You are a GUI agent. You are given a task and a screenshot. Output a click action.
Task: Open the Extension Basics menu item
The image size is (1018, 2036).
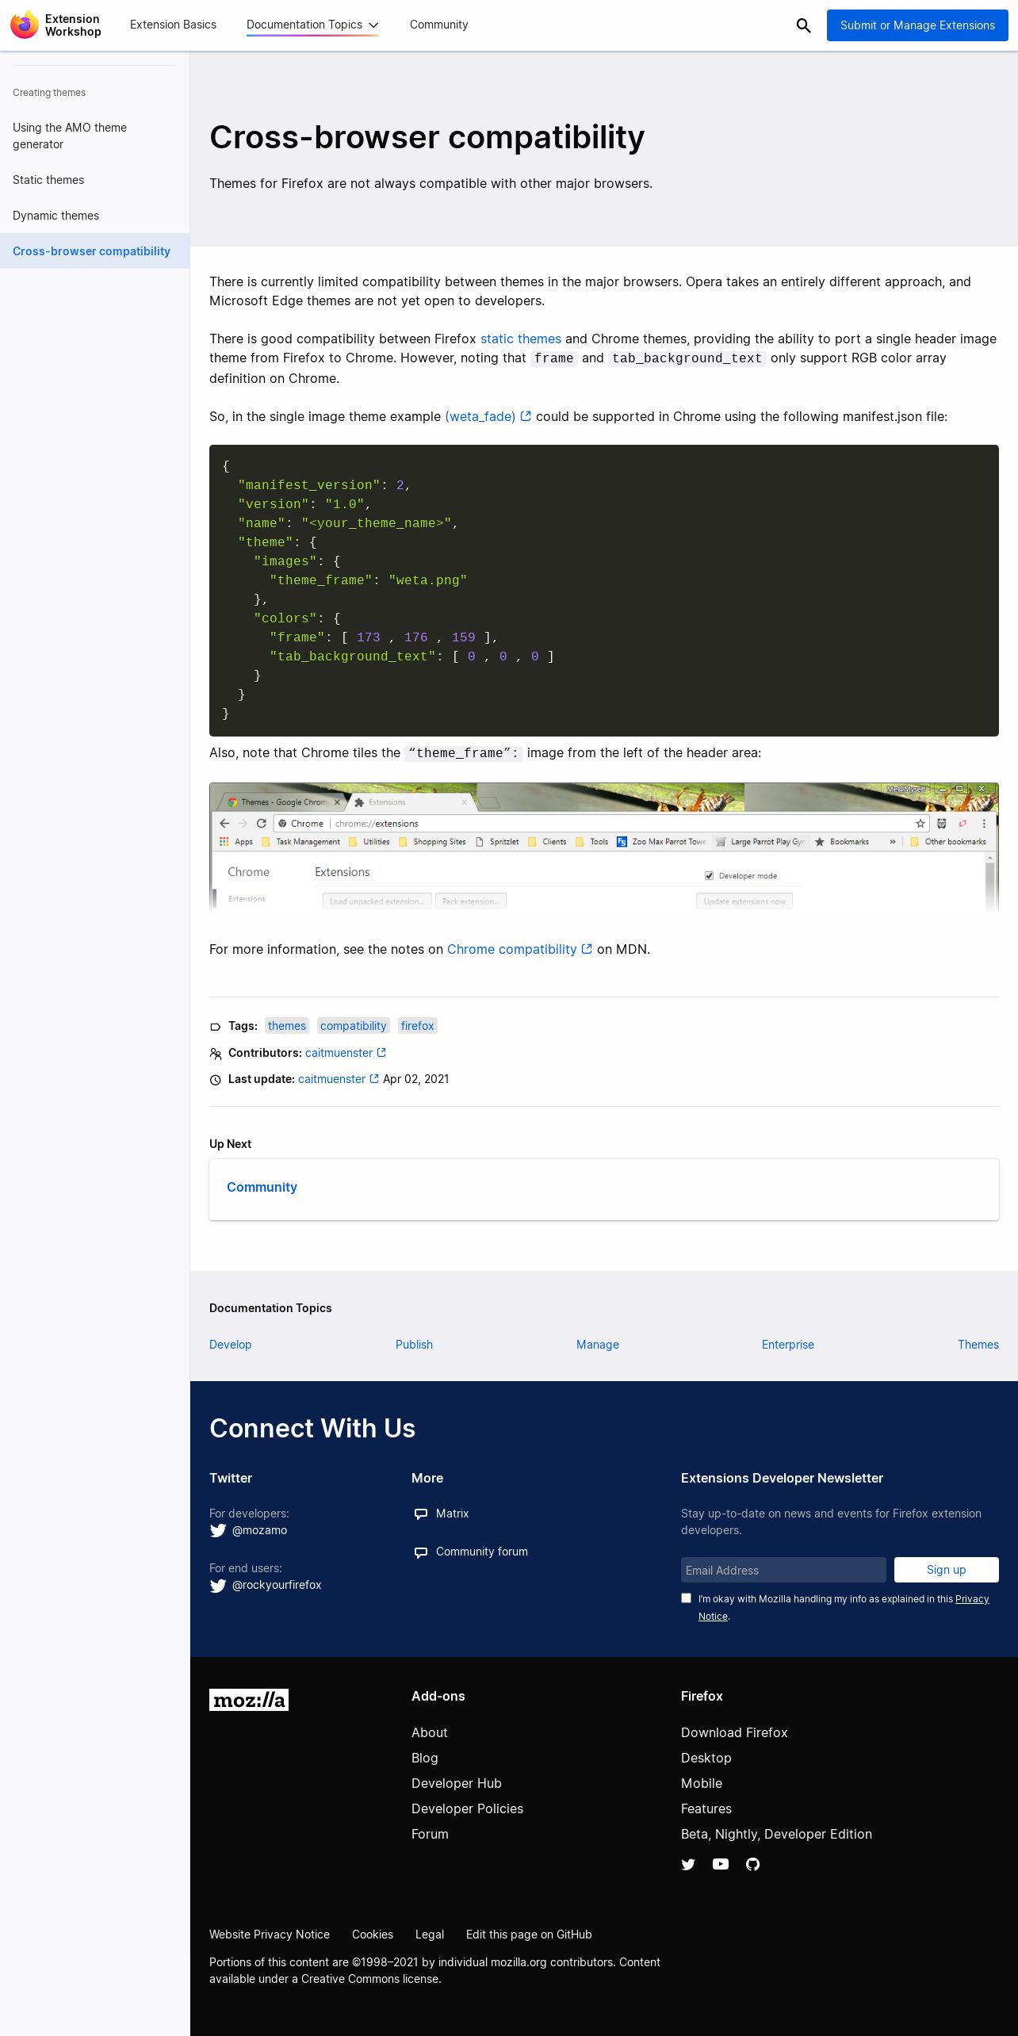pos(173,25)
